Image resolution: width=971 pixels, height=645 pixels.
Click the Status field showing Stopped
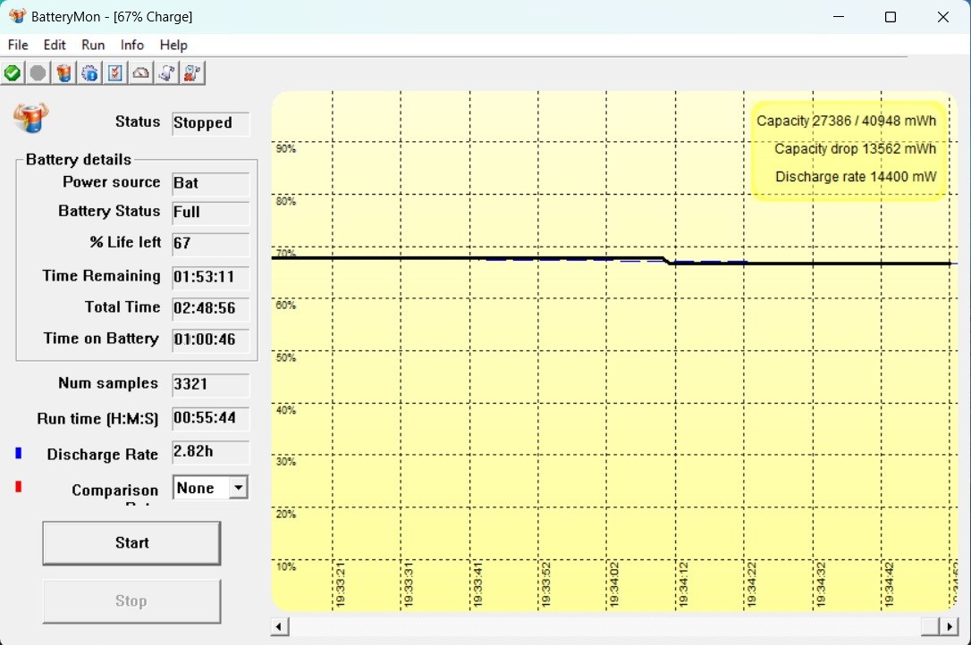[210, 122]
